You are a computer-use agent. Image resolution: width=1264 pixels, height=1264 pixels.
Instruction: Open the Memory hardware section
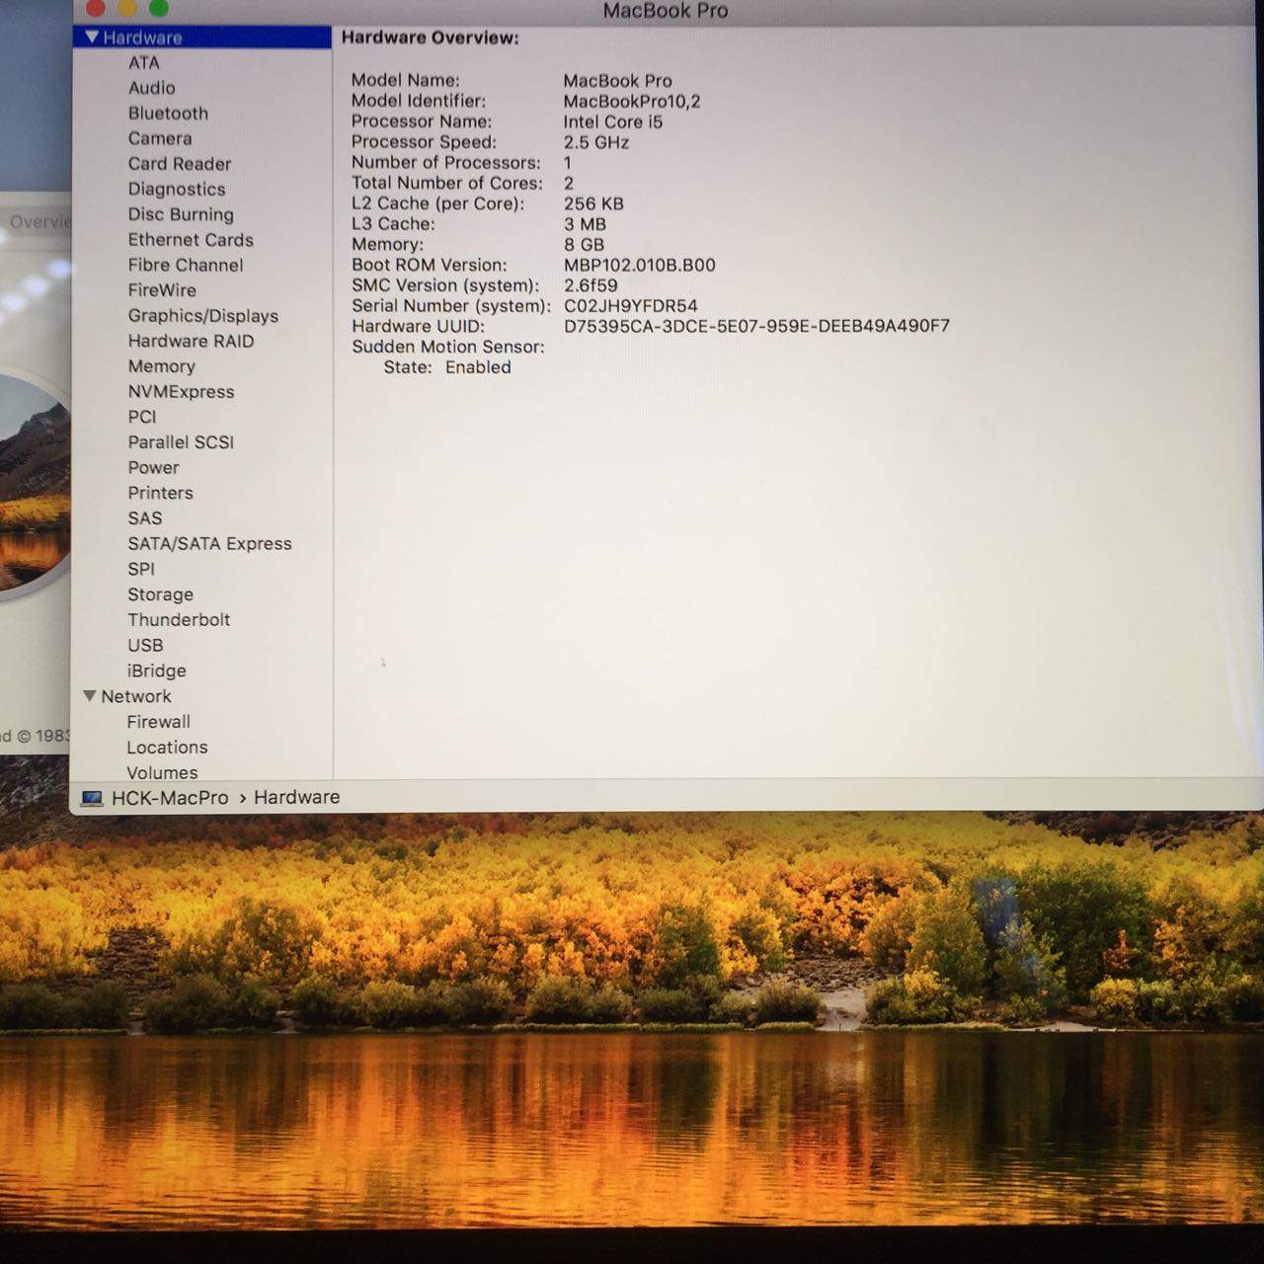(161, 366)
